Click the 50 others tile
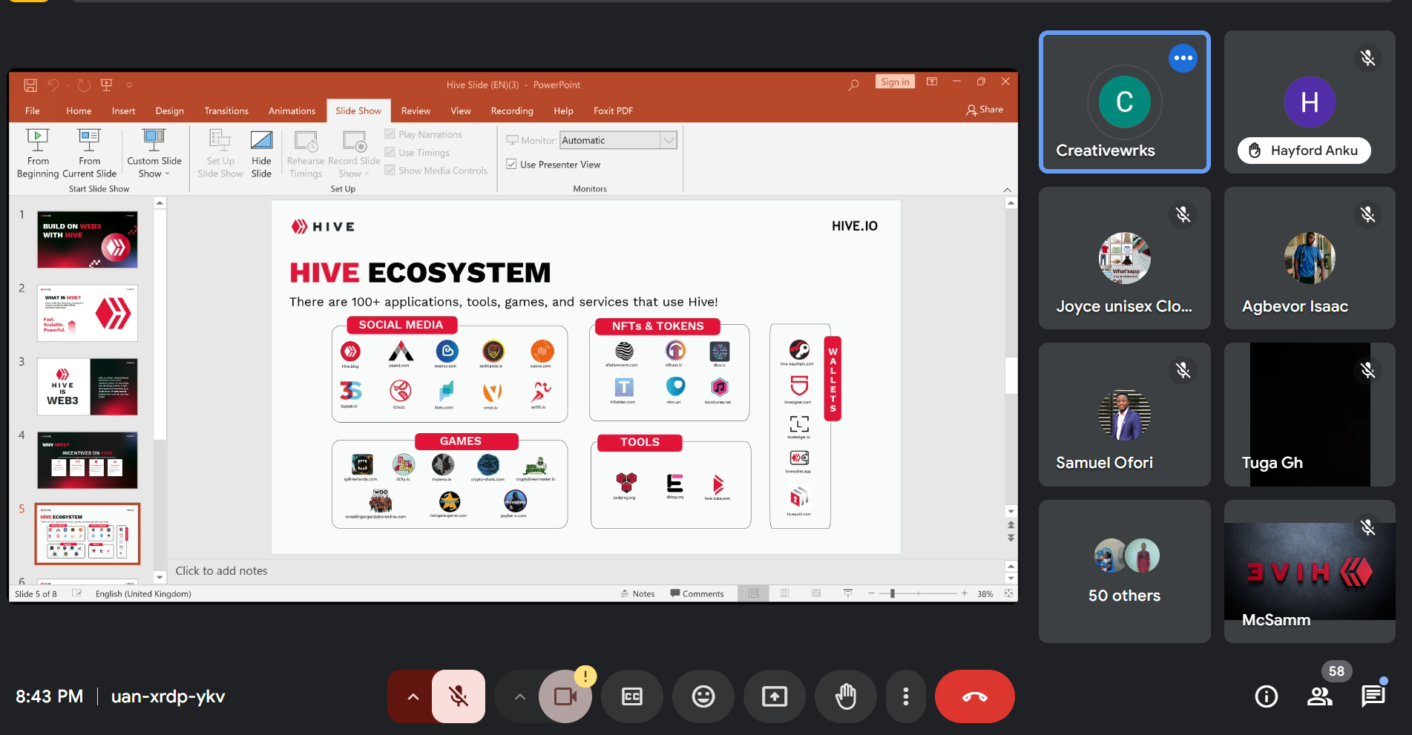The image size is (1412, 735). pyautogui.click(x=1124, y=570)
